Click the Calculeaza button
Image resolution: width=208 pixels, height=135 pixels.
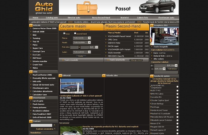(x=172, y=69)
